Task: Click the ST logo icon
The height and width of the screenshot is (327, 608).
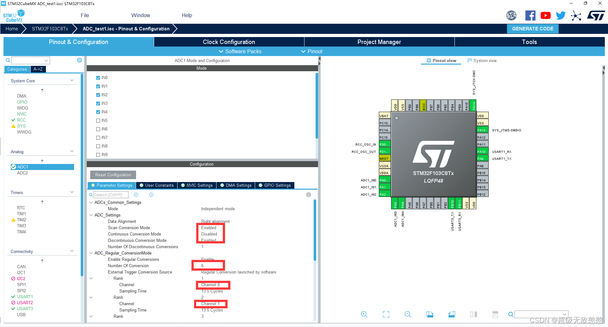Action: click(596, 16)
